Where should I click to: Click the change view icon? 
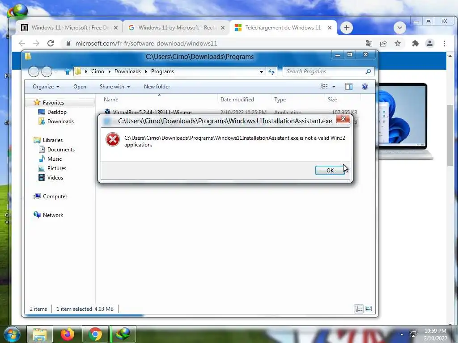[324, 86]
